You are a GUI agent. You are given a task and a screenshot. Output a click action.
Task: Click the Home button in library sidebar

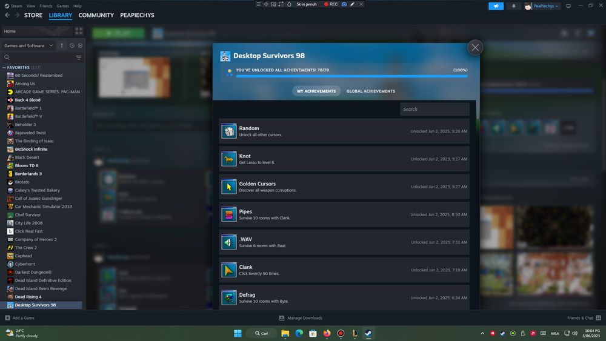36,31
